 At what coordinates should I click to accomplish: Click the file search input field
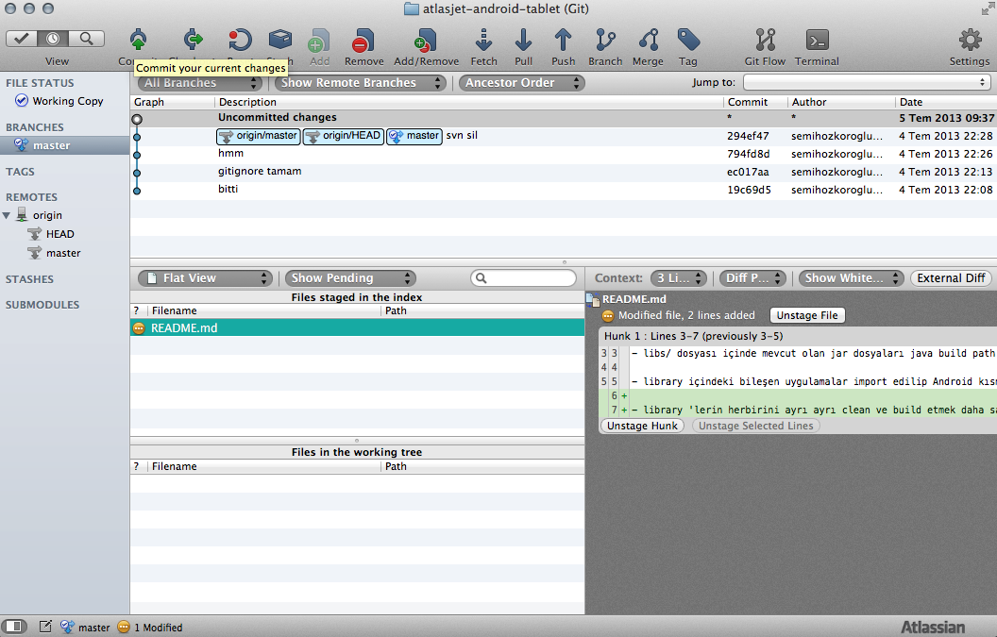tap(523, 277)
